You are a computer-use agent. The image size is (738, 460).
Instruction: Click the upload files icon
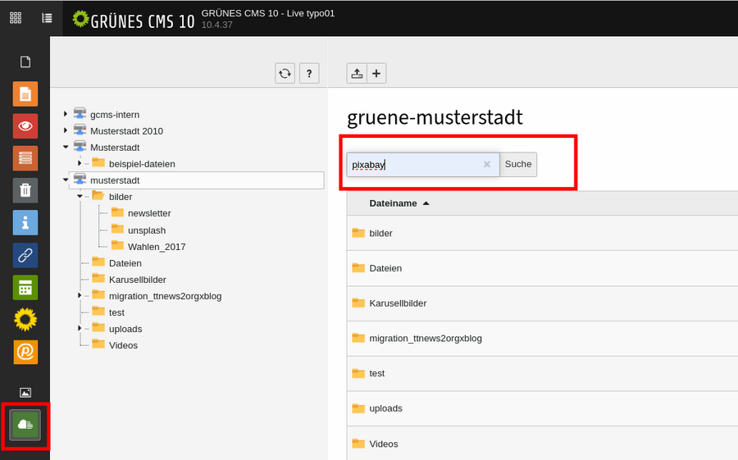357,74
